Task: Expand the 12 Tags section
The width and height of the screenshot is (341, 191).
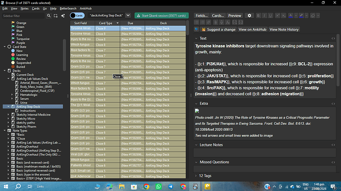Action: (196, 176)
